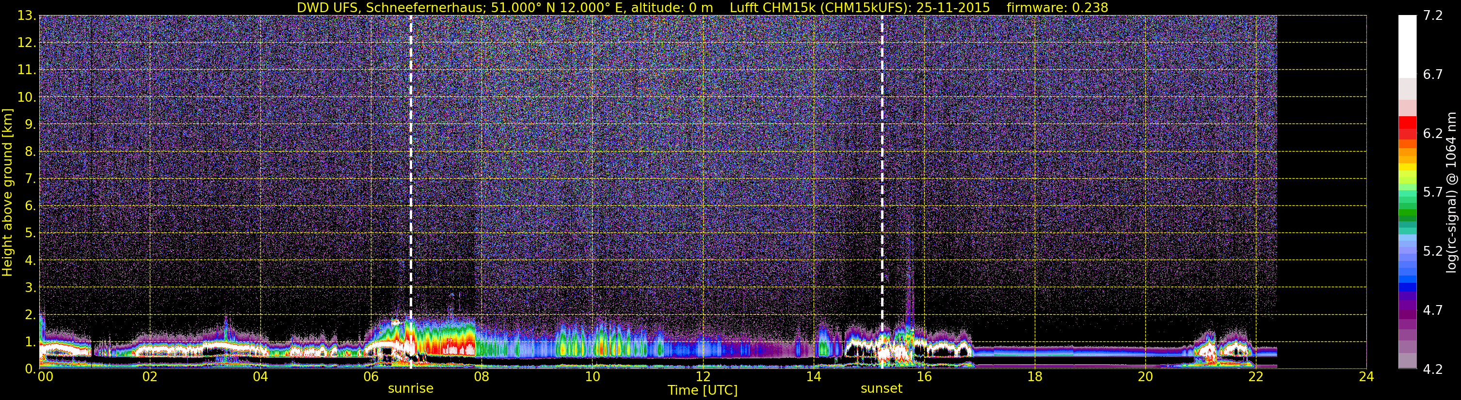Click the white top segment of the colorbar
Screen dimensions: 1461x400
point(1408,46)
